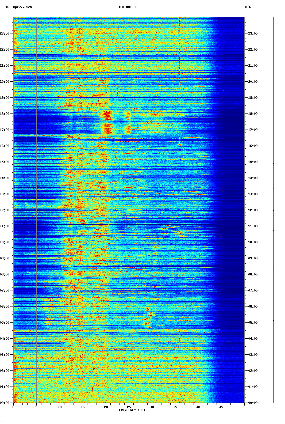Click 17:00 on the right time axis
The height and width of the screenshot is (424, 285).
click(x=253, y=130)
